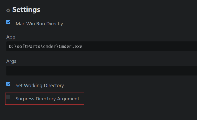Click the word Argument in last option
The image size is (197, 120).
click(68, 99)
